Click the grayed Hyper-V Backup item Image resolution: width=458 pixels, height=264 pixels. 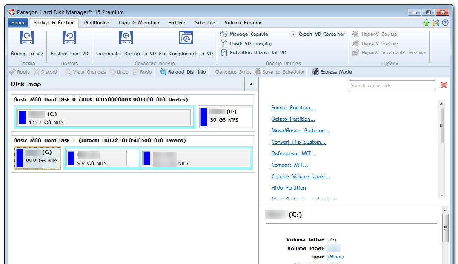point(375,34)
